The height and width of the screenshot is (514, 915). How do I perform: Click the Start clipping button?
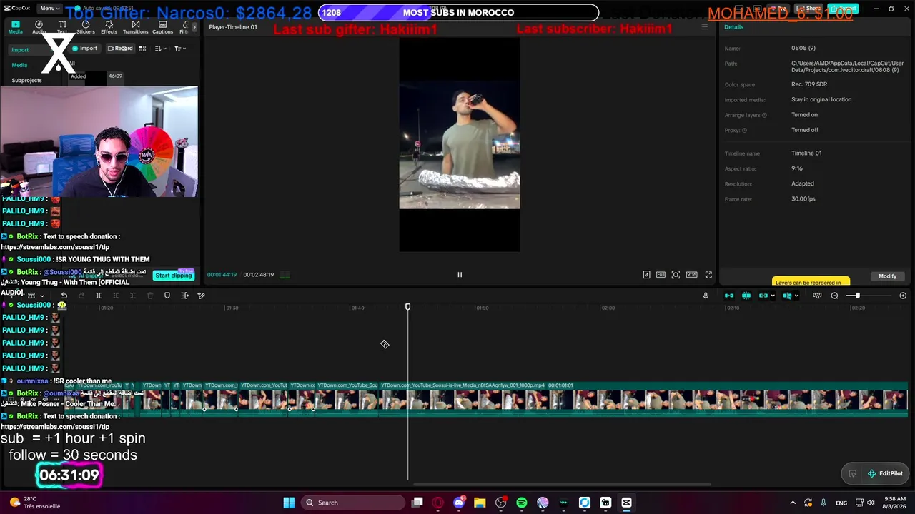(x=174, y=276)
